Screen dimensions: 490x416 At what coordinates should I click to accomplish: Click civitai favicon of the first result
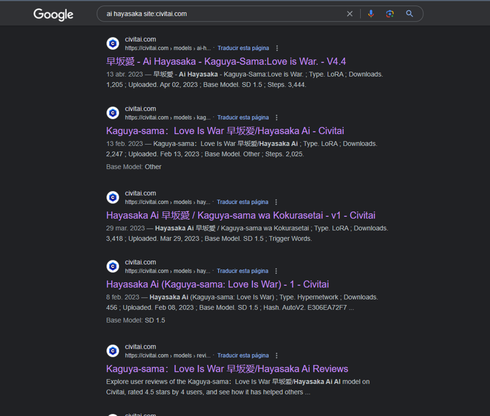[x=113, y=43]
